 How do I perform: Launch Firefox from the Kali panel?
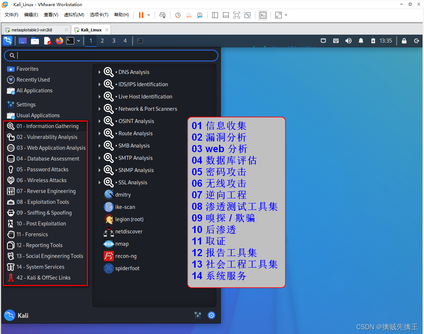click(x=59, y=41)
